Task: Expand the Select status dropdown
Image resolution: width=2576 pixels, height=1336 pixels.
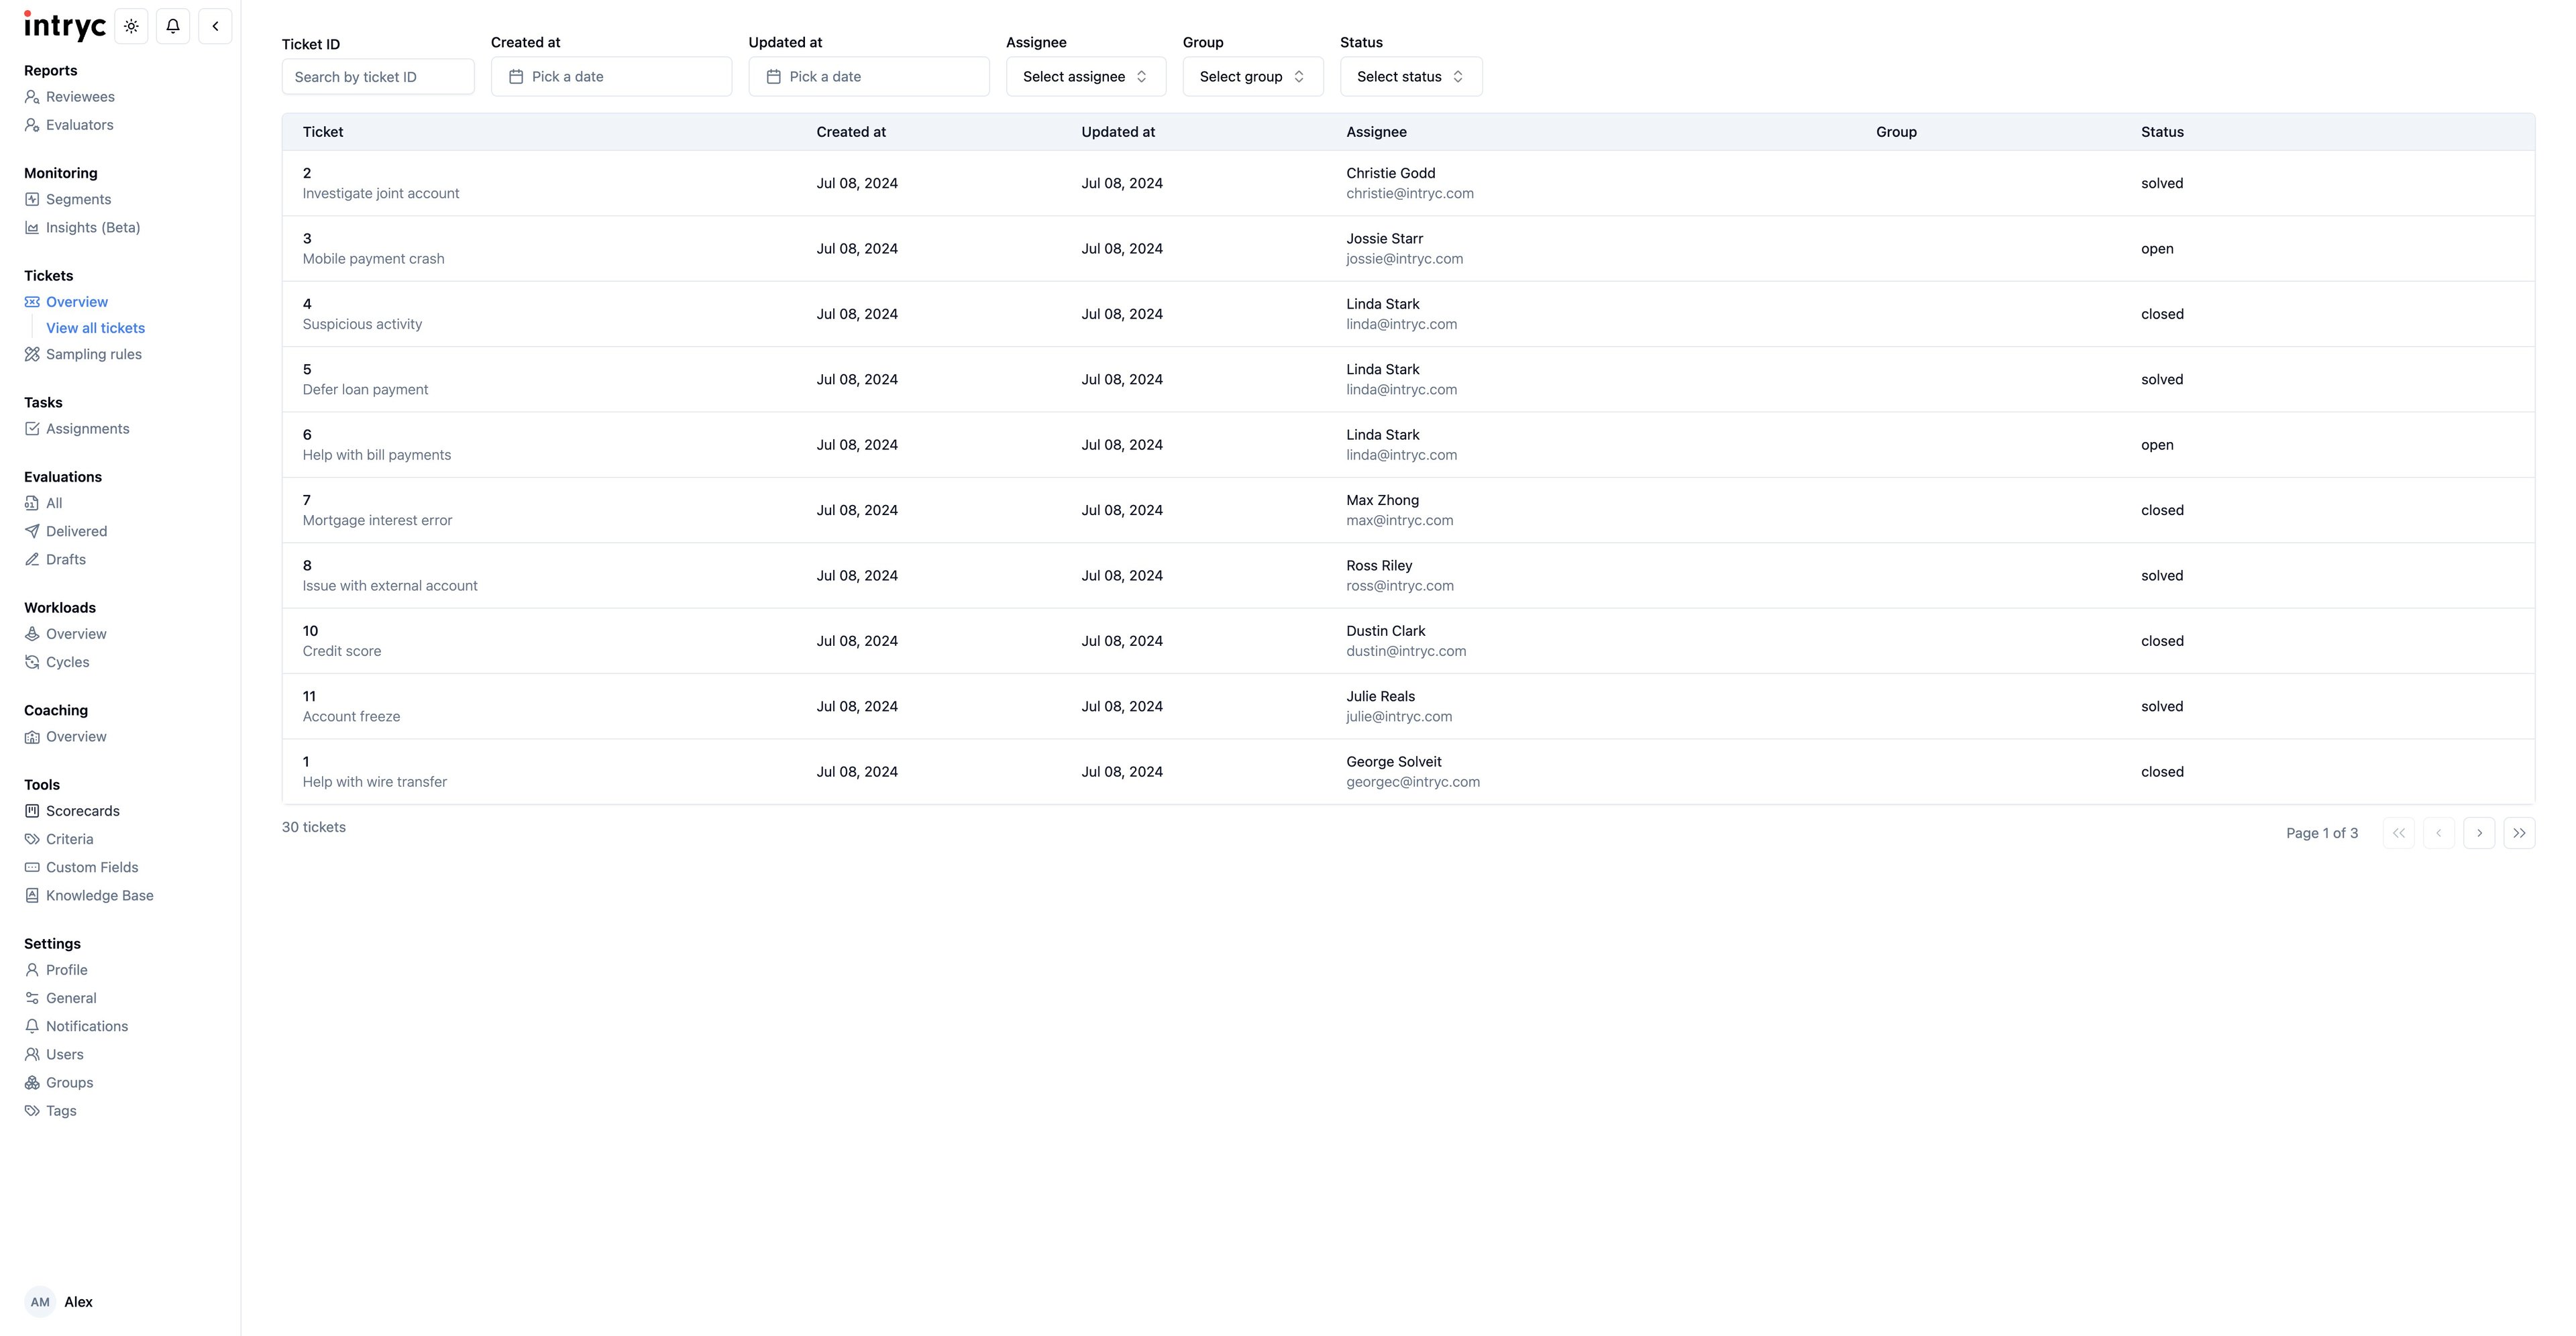Action: point(1410,77)
